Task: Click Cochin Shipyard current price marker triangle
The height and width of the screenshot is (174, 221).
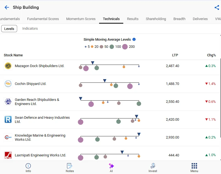Action: tap(105, 81)
